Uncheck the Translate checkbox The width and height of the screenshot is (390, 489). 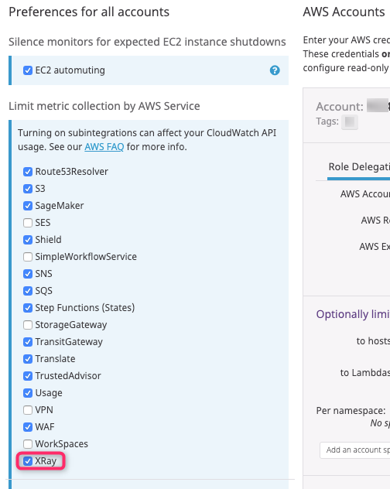tap(28, 359)
